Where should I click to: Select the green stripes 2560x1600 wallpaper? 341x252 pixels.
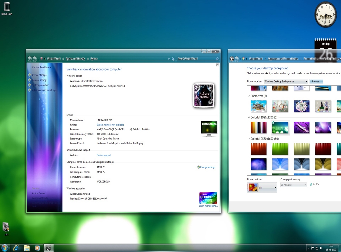tap(280, 149)
